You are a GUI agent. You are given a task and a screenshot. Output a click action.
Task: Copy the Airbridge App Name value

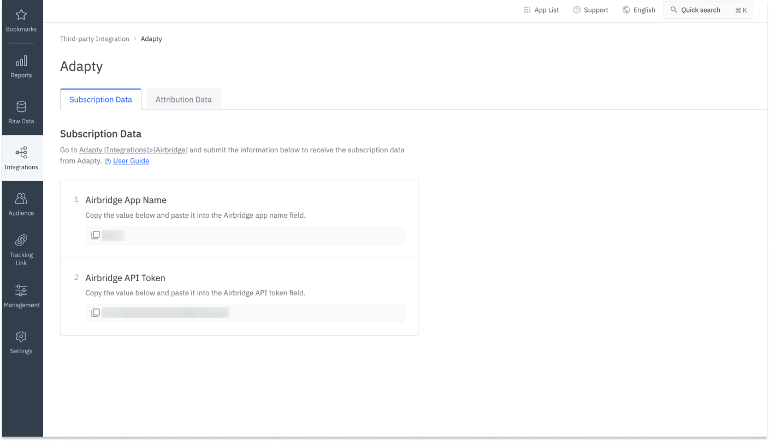click(96, 235)
